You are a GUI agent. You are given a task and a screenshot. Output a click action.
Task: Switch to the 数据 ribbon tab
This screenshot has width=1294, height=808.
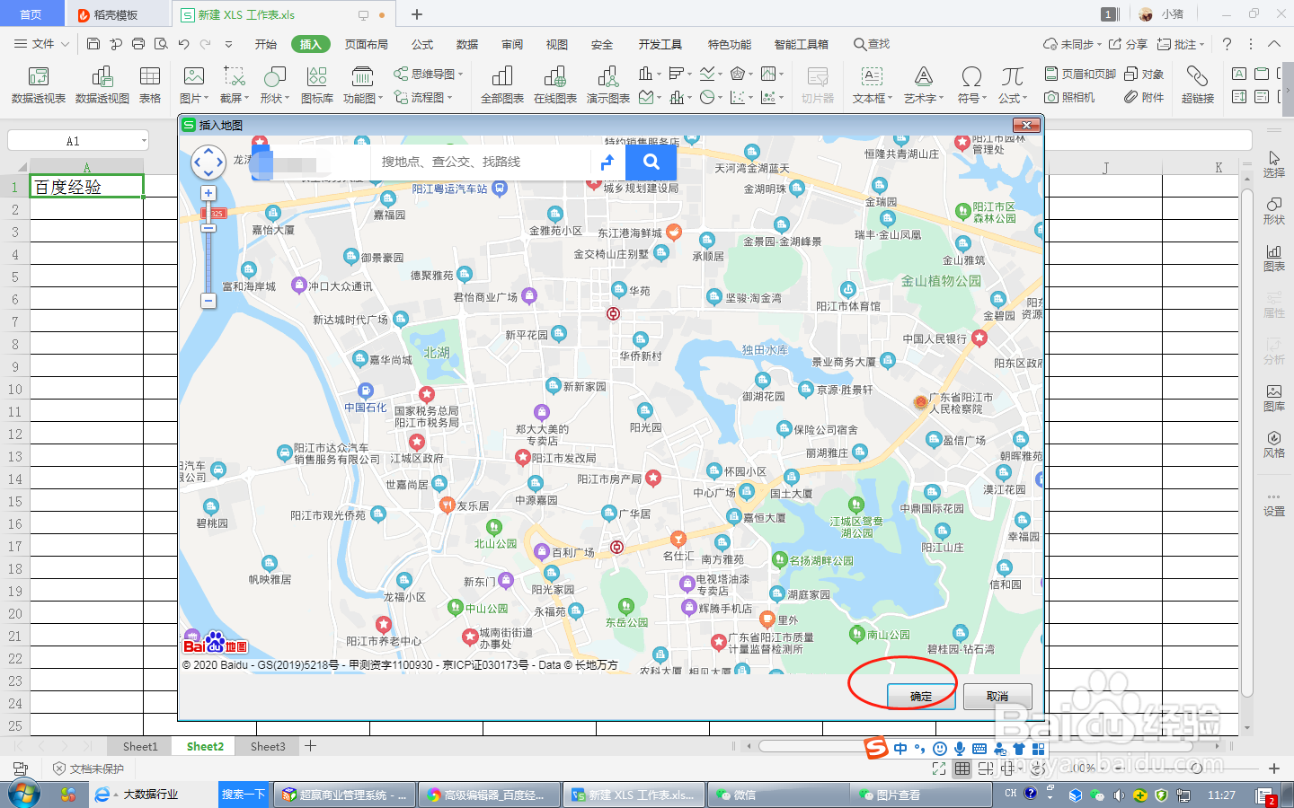[x=467, y=44]
